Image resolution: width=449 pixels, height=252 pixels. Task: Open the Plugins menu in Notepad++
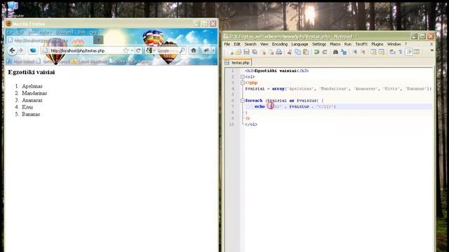[x=377, y=44]
